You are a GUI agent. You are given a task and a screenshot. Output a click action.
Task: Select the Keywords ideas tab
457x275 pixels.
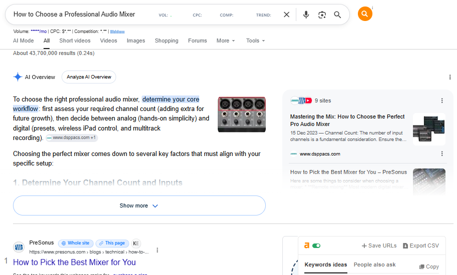tap(326, 264)
